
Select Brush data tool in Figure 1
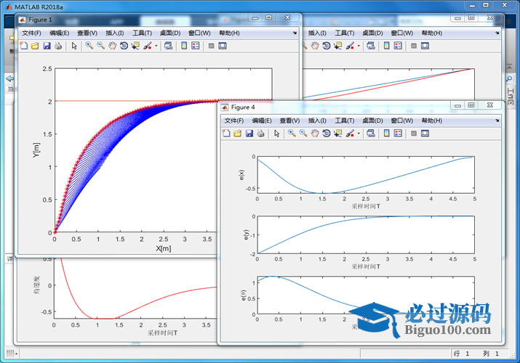tap(147, 46)
